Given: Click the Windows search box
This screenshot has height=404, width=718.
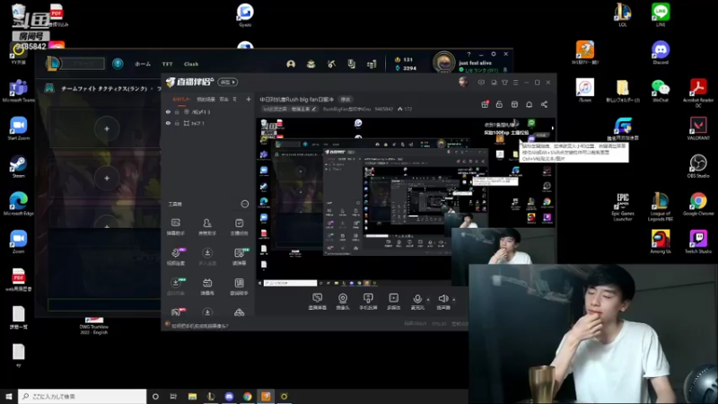Looking at the screenshot, I should (x=83, y=396).
